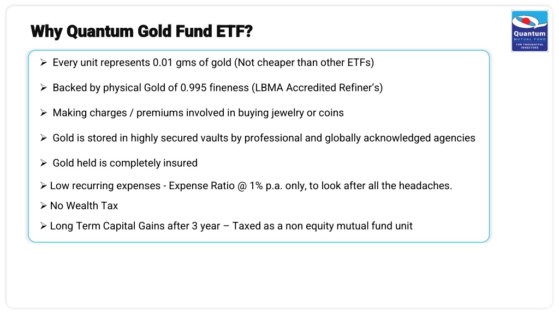Click the line about making charges and premiums

point(198,113)
